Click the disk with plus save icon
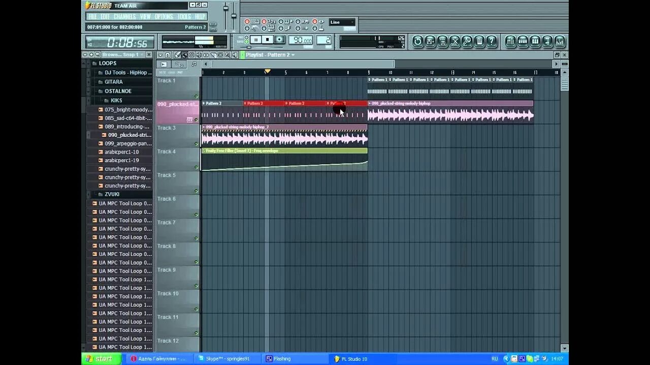This screenshot has width=650, height=365. point(430,42)
